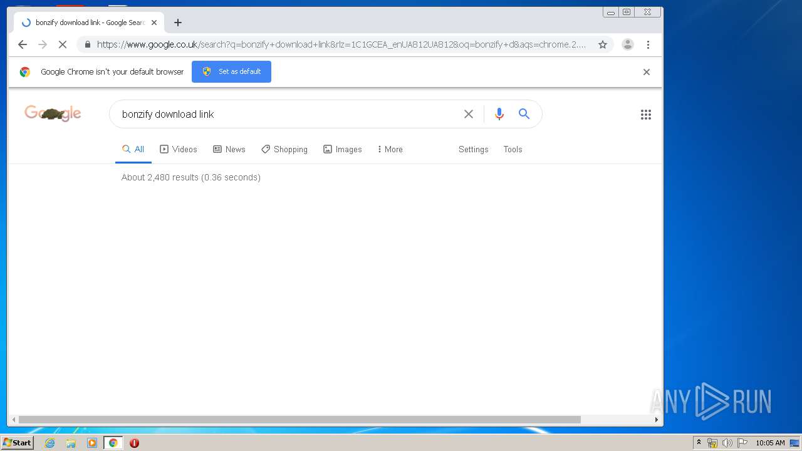Close the bonzify download link tab
This screenshot has width=802, height=451.
click(154, 23)
